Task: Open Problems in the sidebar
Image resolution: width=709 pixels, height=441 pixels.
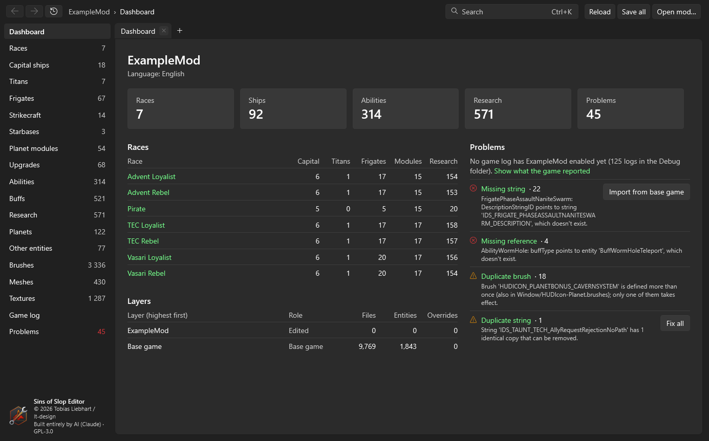Action: 57,332
